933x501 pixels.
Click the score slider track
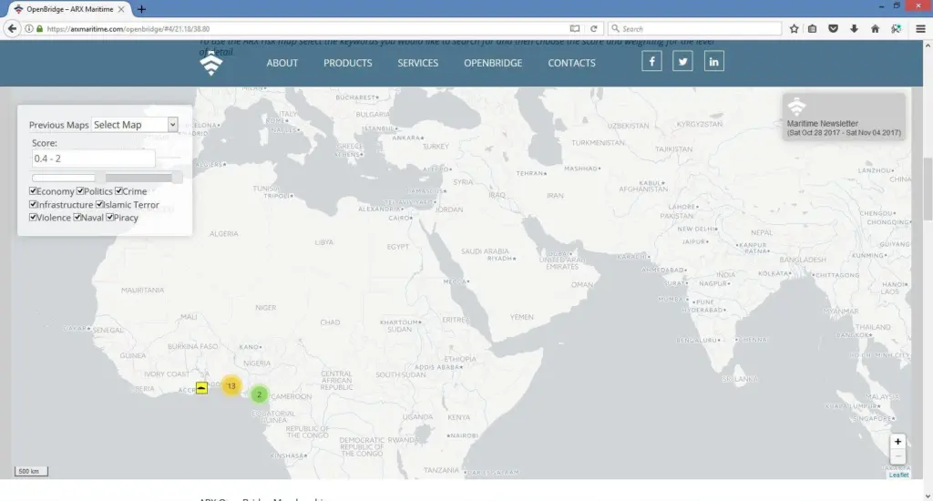[106, 178]
